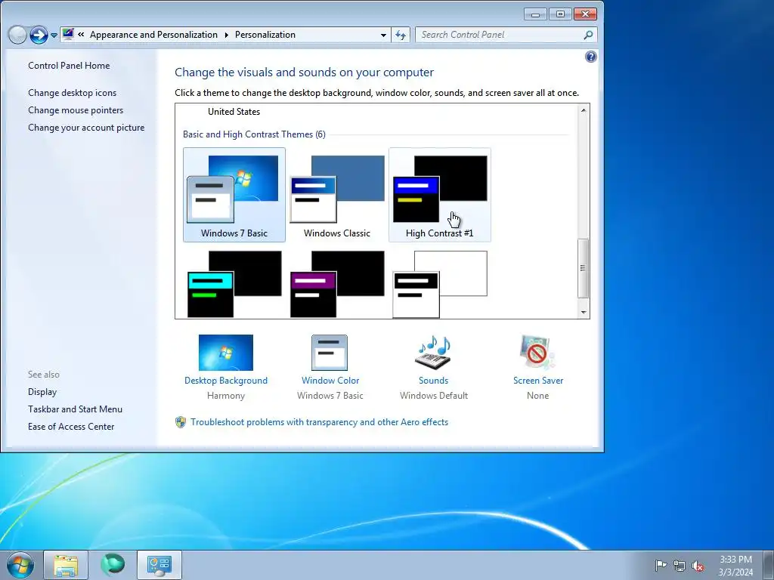This screenshot has width=774, height=580.
Task: Expand the address bar history dropdown
Action: pyautogui.click(x=383, y=35)
